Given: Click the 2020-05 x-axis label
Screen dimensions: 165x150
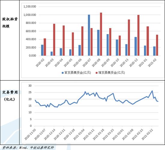Looking at the screenshot, I should 68,63.
